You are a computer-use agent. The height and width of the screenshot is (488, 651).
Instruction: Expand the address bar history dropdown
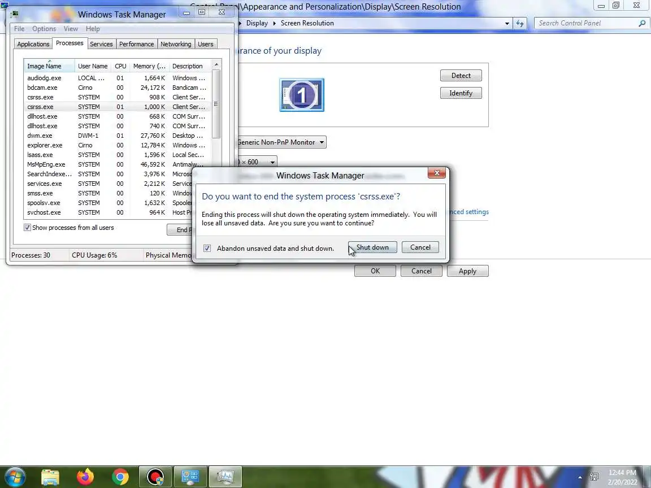click(x=507, y=24)
